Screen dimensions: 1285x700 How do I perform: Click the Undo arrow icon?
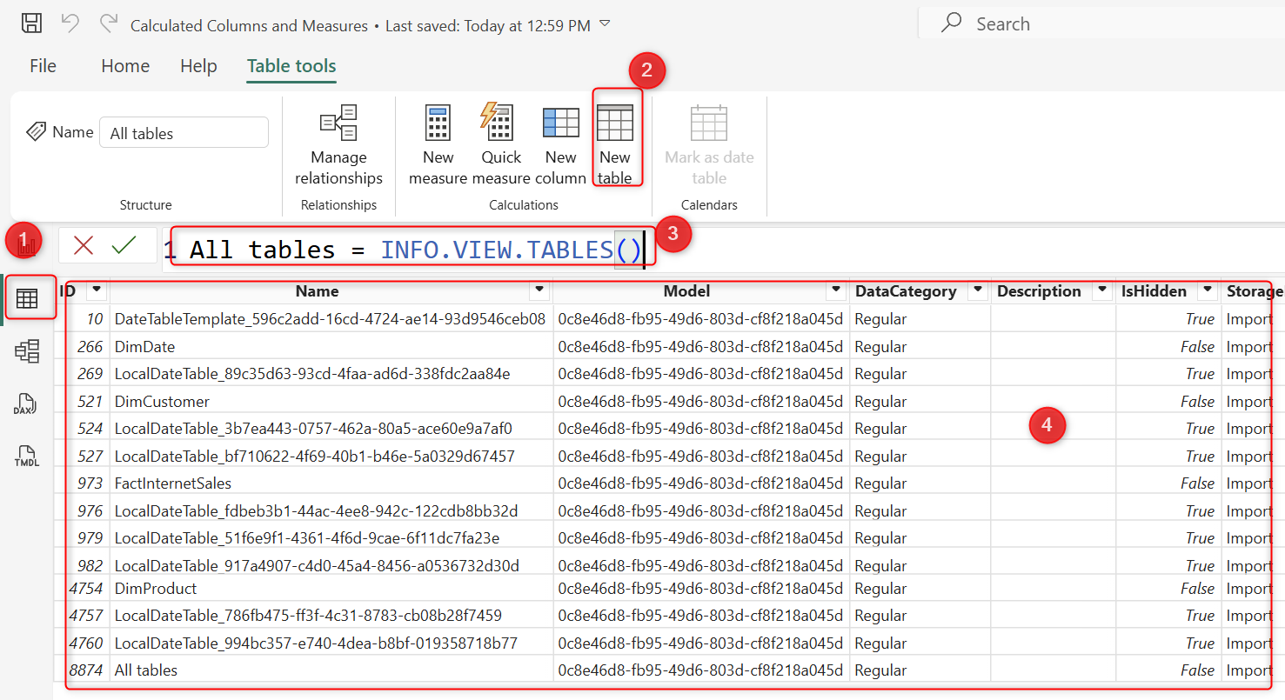pos(70,23)
